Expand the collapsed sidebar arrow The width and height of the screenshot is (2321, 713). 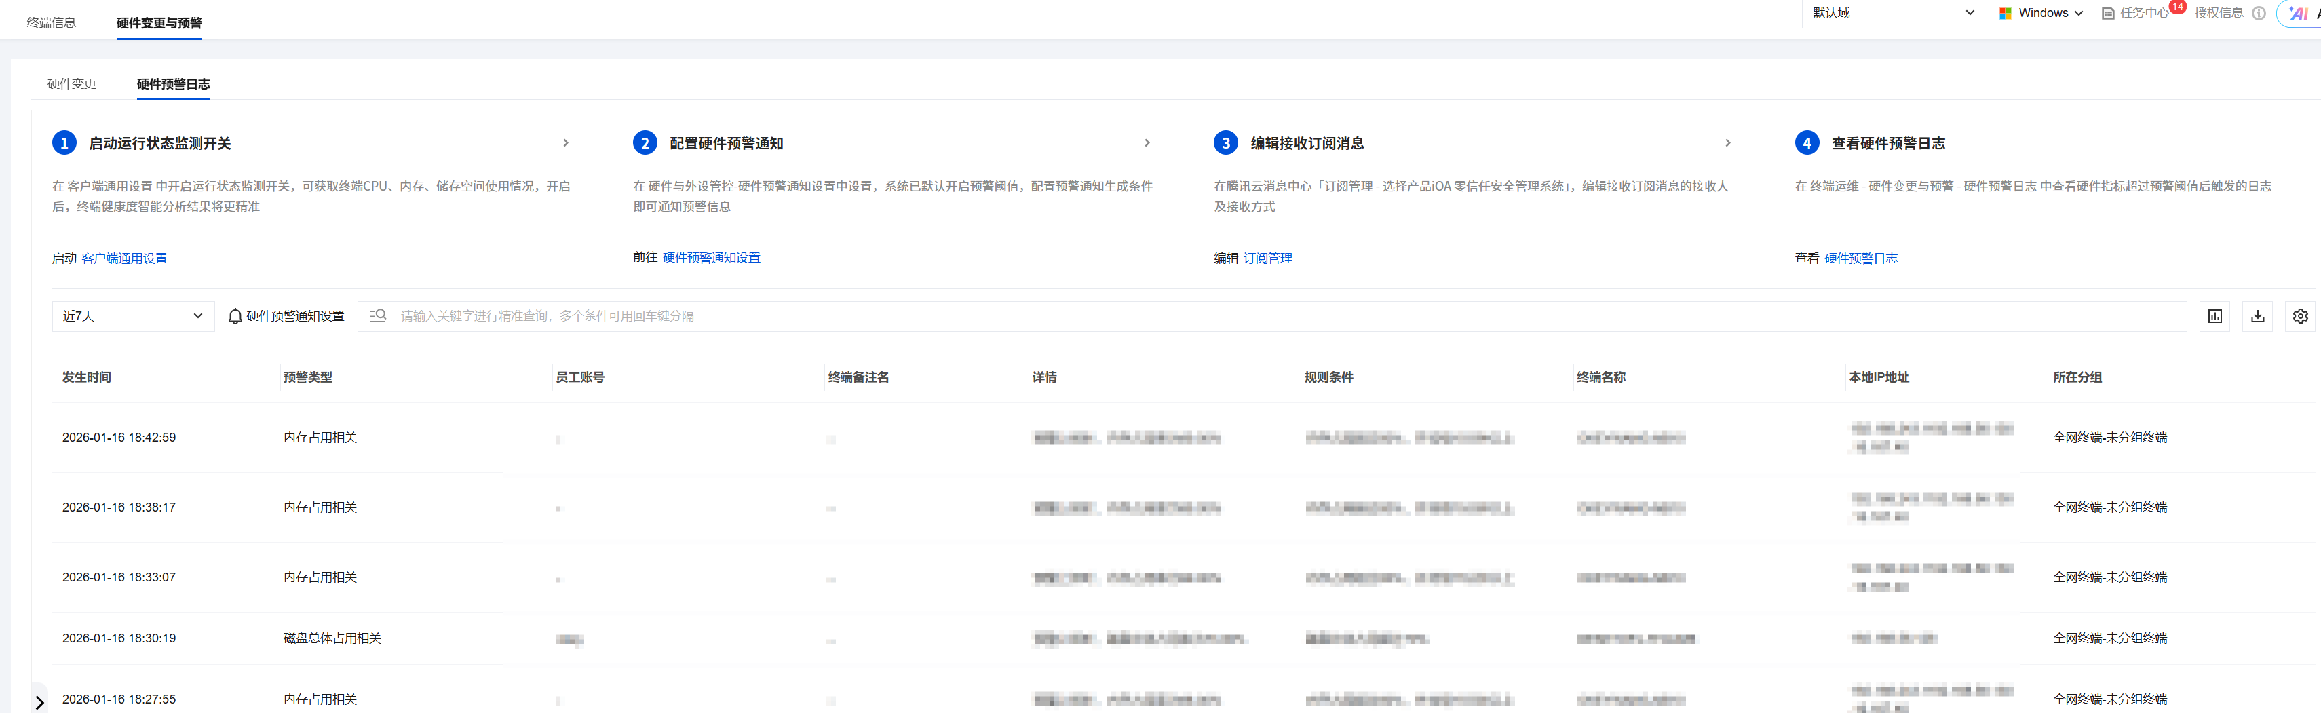coord(39,702)
